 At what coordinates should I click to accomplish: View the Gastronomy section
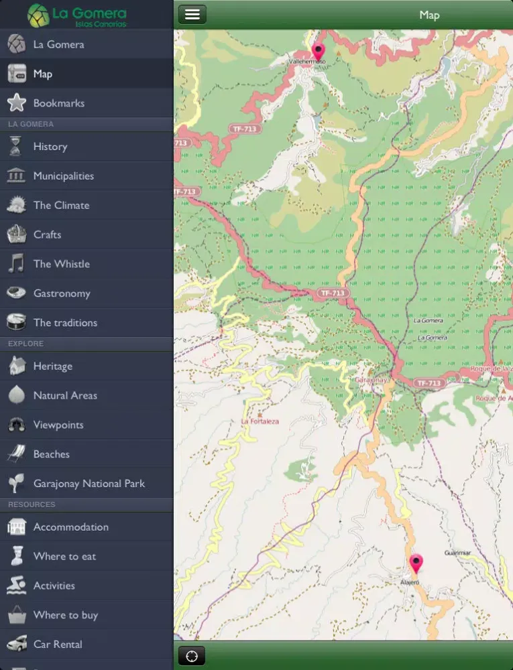click(87, 293)
